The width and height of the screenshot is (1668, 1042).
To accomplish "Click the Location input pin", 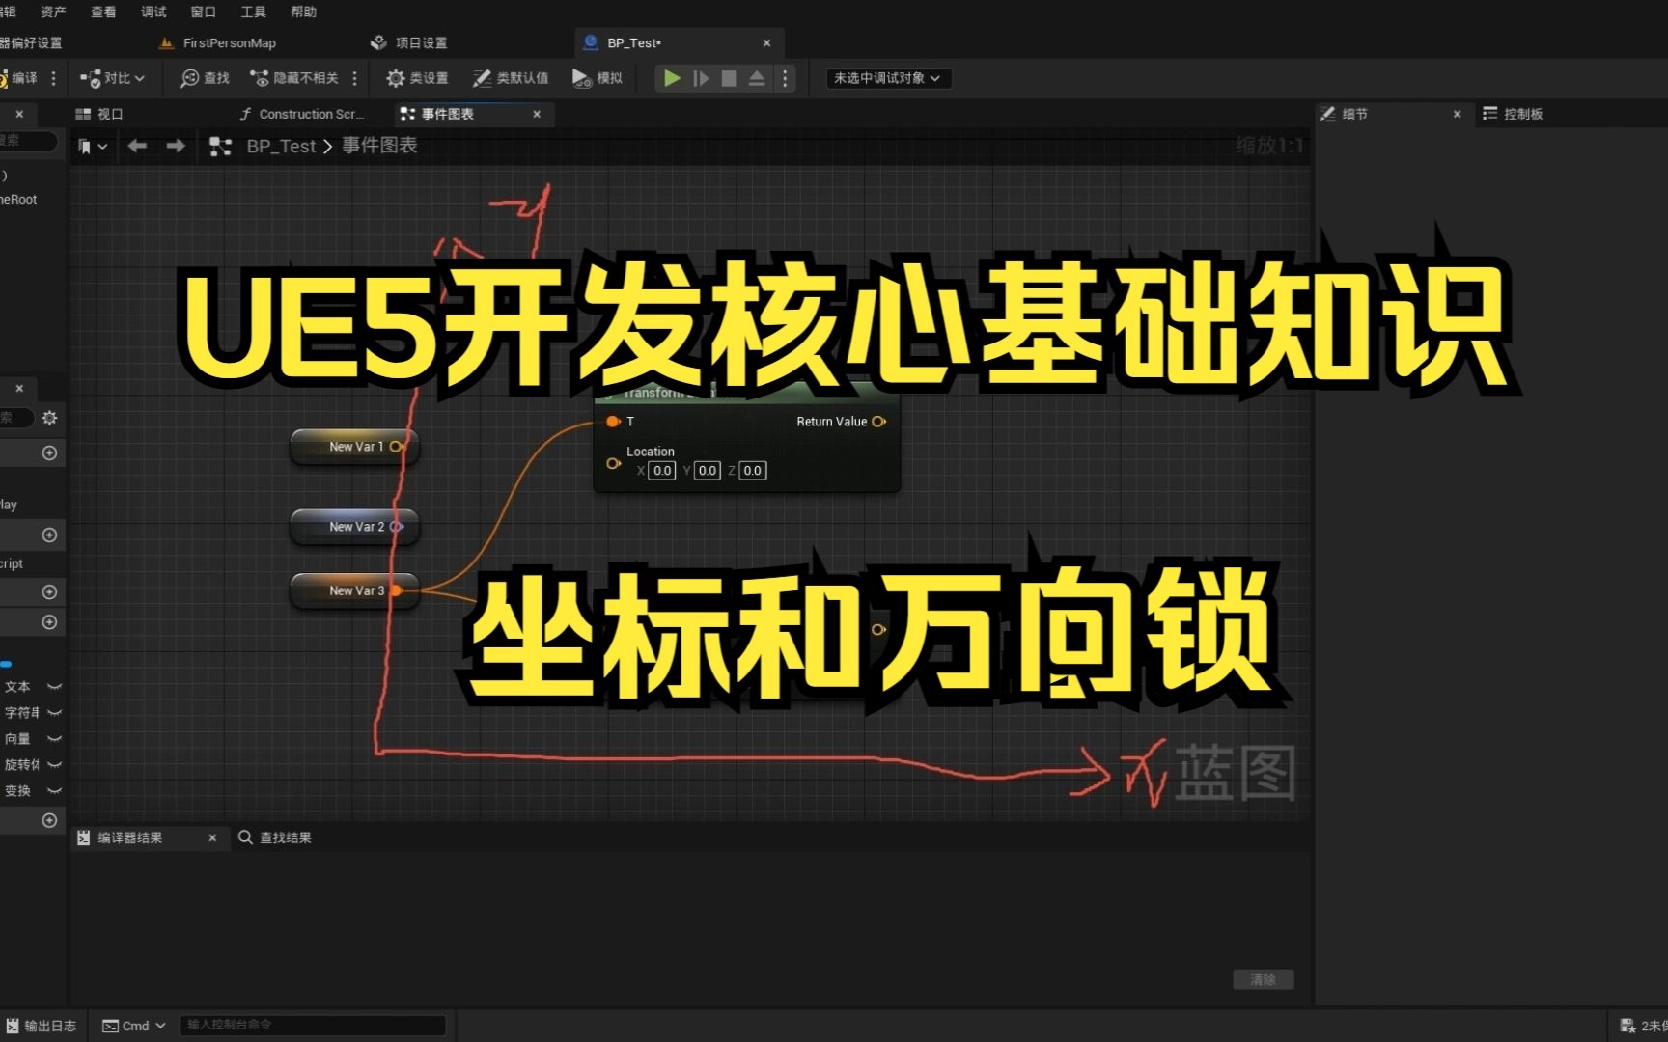I will coord(613,463).
